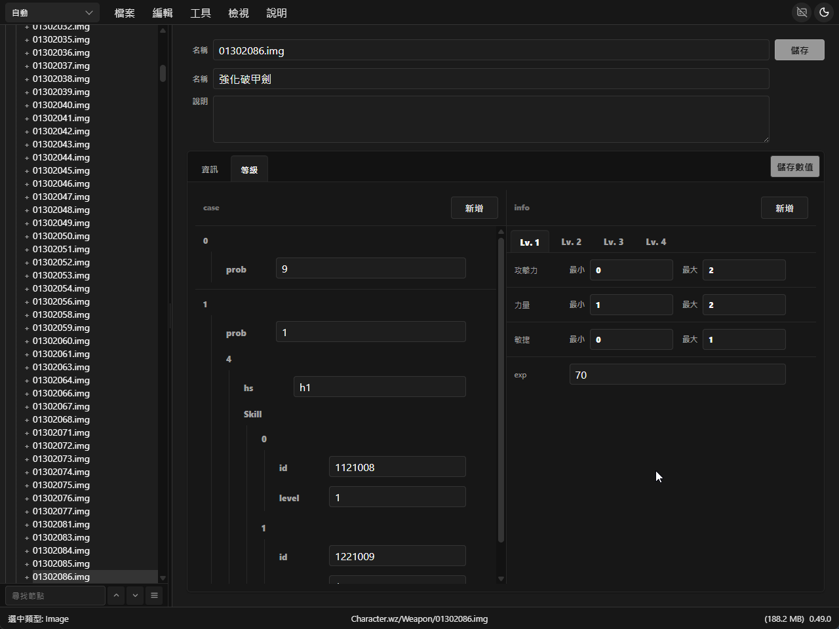Click the 儲存數值 button
The image size is (839, 629).
click(795, 166)
